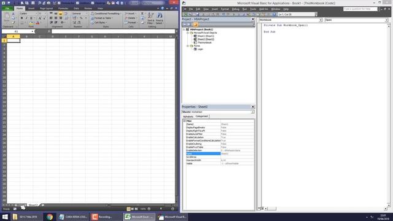Switch to the Formulas ribbon tab
The image size is (393, 221).
click(63, 8)
